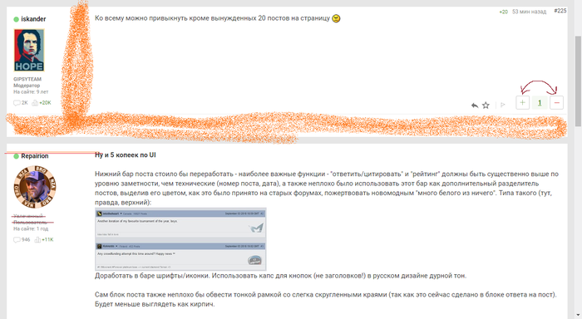The height and width of the screenshot is (319, 582).
Task: Open the permalink #225
Action: pyautogui.click(x=560, y=11)
